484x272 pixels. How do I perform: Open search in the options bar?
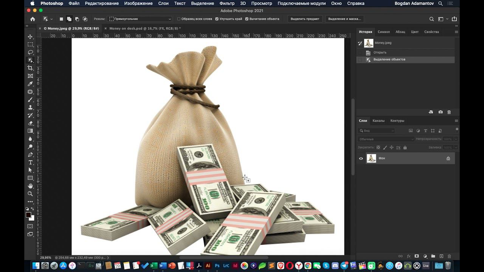click(431, 19)
